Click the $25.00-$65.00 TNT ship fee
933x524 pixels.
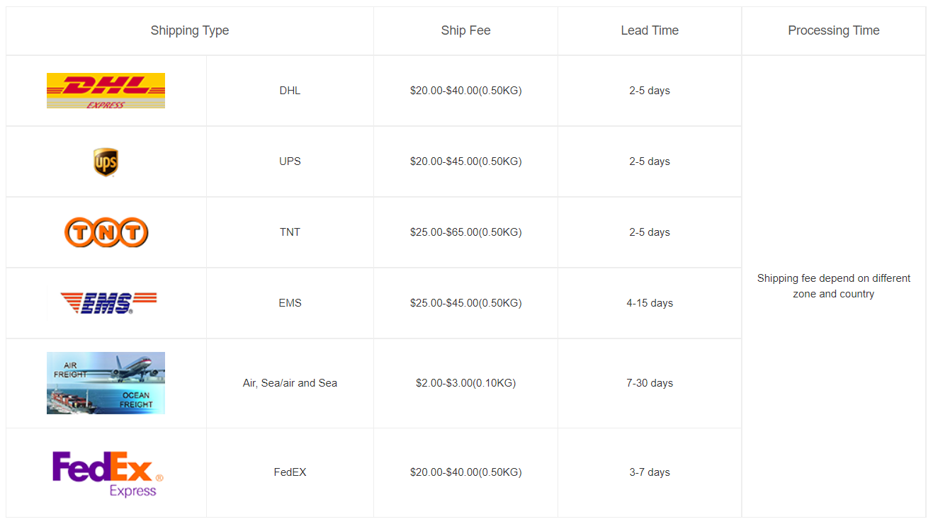pos(465,232)
